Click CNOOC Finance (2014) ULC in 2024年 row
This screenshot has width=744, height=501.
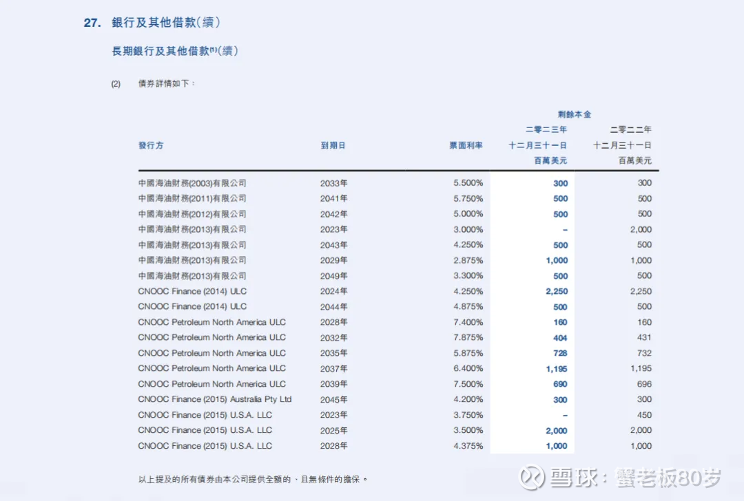[x=192, y=291]
